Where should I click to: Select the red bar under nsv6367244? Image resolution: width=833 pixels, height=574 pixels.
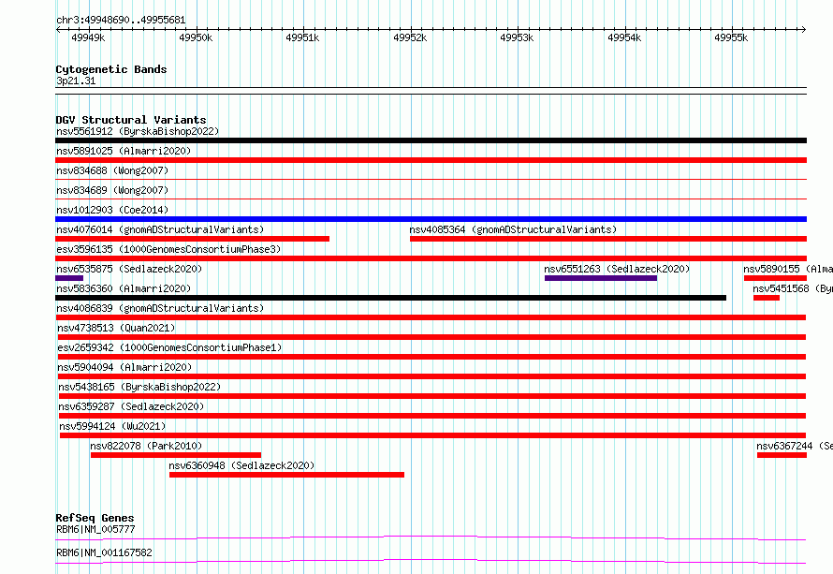(782, 455)
